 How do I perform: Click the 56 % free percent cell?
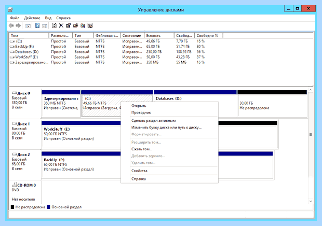pyautogui.click(x=200, y=52)
